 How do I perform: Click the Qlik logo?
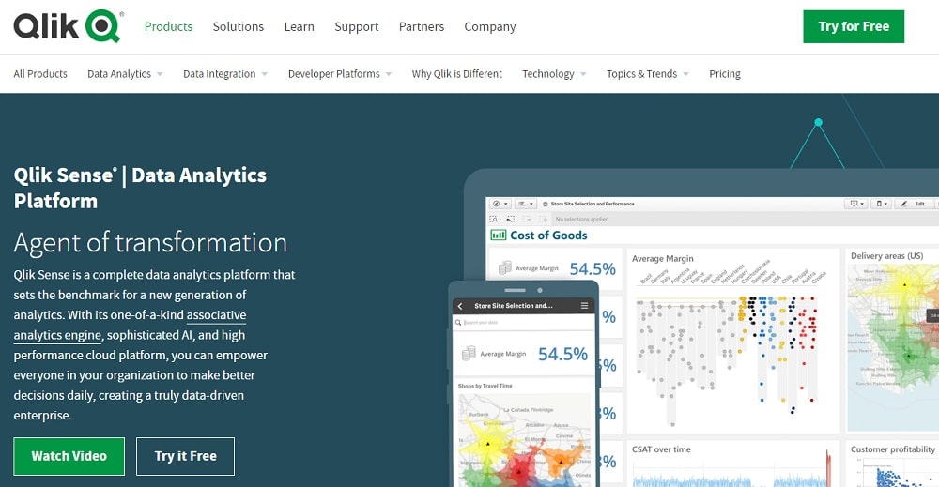pyautogui.click(x=69, y=26)
